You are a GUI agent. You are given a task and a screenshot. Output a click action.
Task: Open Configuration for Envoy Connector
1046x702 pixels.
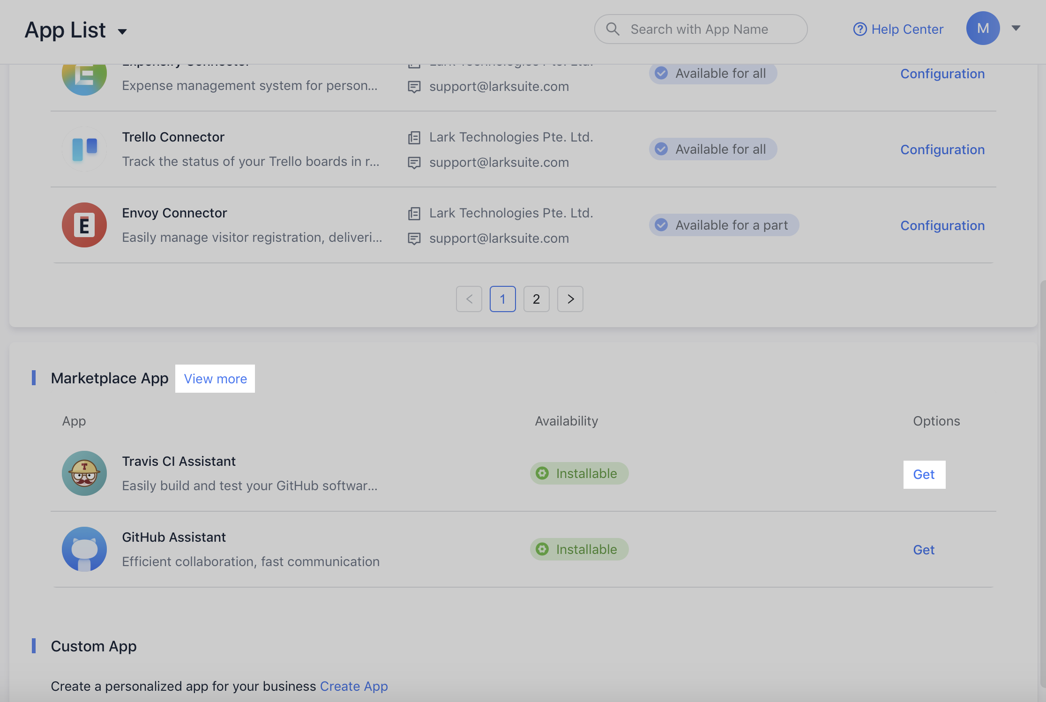click(942, 225)
